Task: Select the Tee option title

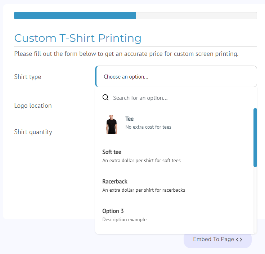Action: click(129, 119)
